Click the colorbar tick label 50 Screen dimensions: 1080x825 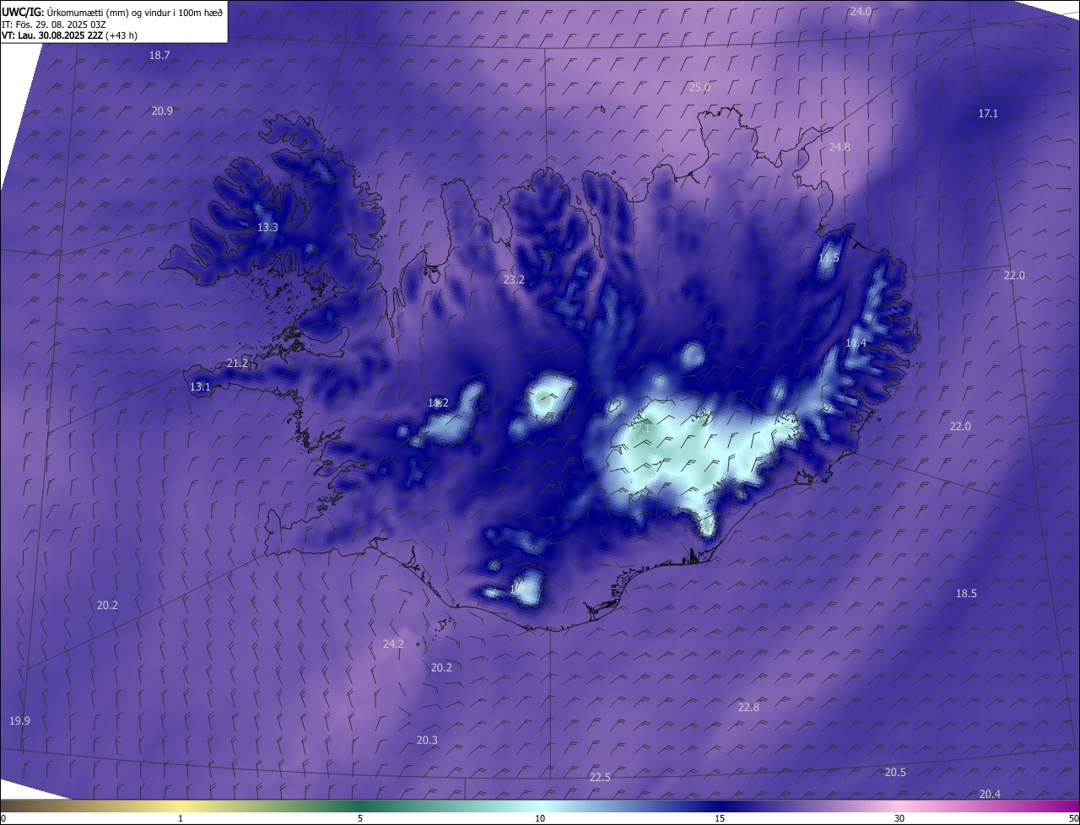[x=1073, y=818]
